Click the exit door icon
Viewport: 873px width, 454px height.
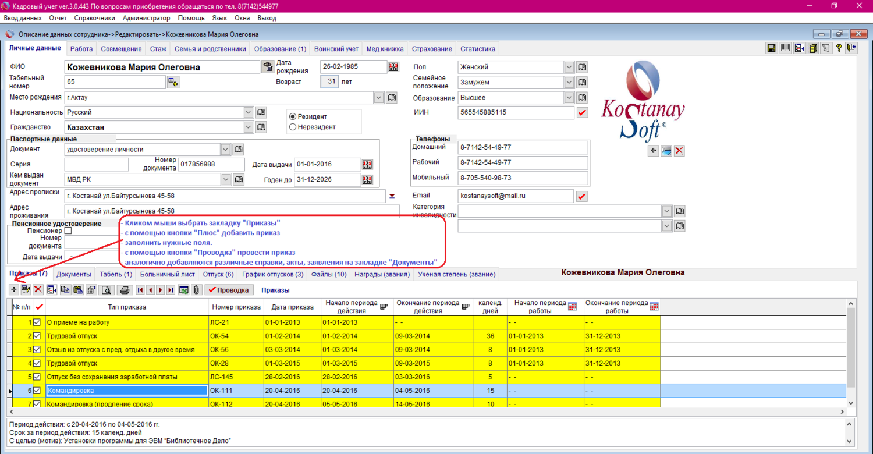tap(851, 48)
